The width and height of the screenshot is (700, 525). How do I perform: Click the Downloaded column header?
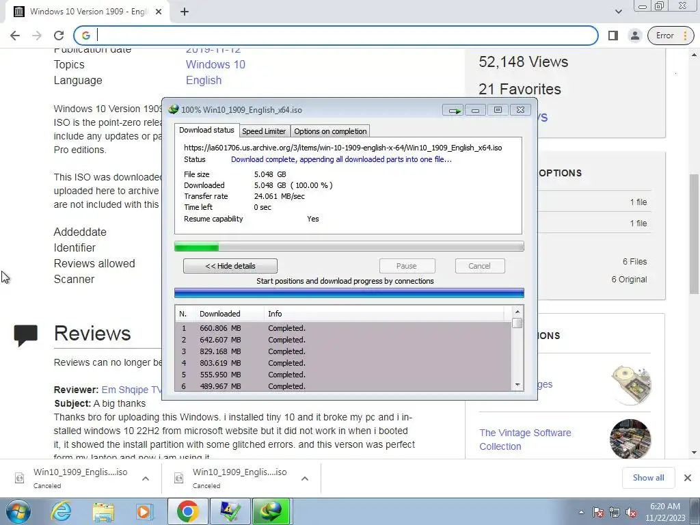coord(230,314)
